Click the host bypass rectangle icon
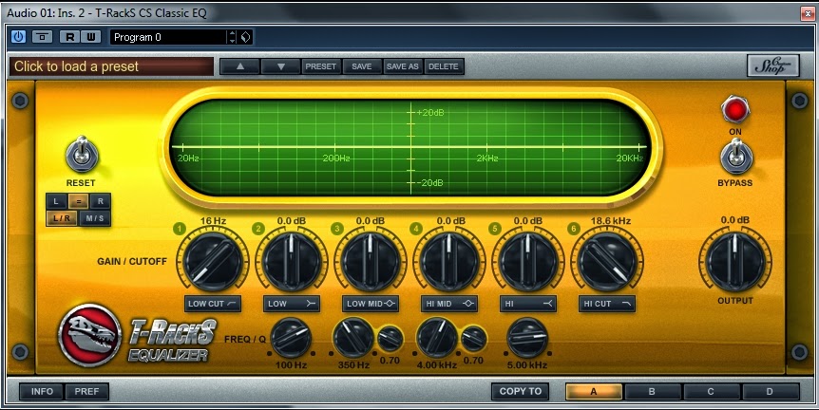The height and width of the screenshot is (410, 819). pyautogui.click(x=43, y=36)
